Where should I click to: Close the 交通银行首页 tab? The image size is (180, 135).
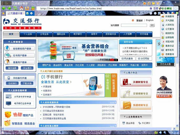coord(24,13)
